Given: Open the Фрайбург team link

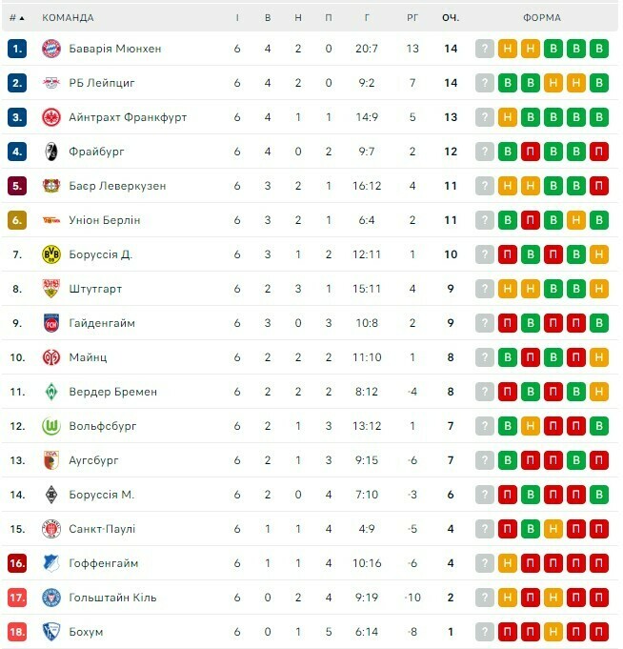Looking at the screenshot, I should coord(96,152).
